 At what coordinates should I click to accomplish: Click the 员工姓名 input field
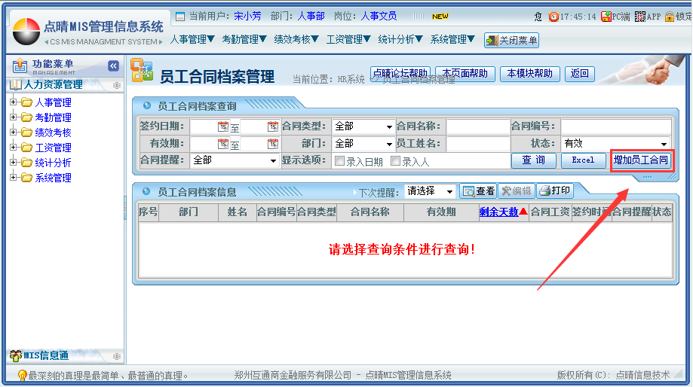point(478,144)
